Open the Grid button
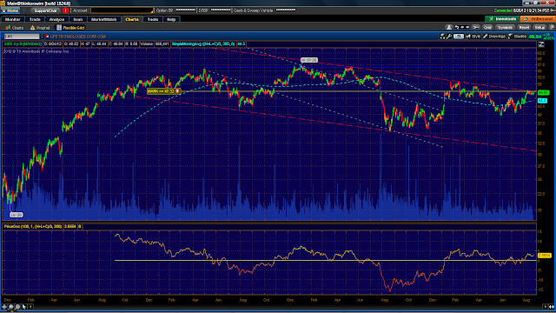This screenshot has height=313, width=556. pyautogui.click(x=487, y=27)
